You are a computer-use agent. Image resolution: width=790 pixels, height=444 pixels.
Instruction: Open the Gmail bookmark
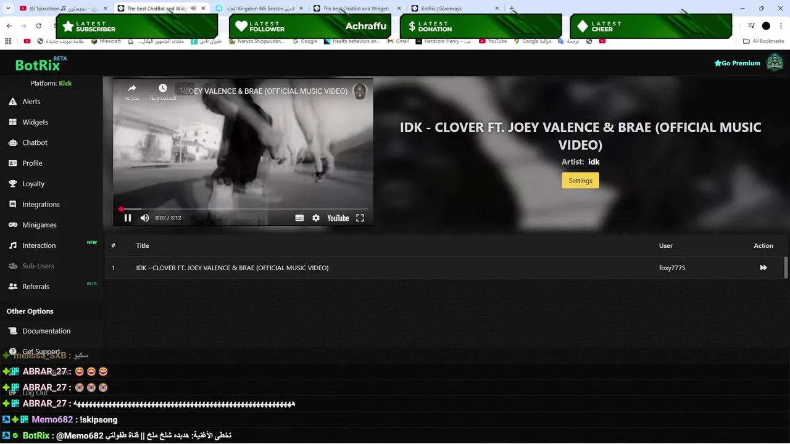click(398, 41)
